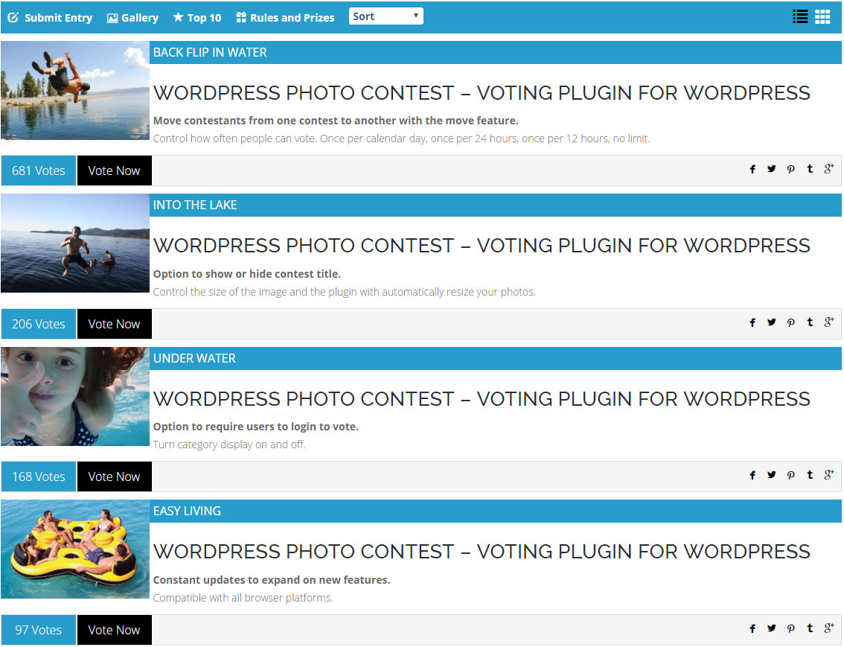The width and height of the screenshot is (844, 647).
Task: Vote Now for Easy Living entry
Action: pos(114,630)
